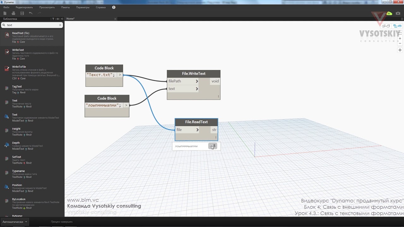Screen dimensions: 404x227
Task: Click the library layout list icon
Action: pyautogui.click(x=57, y=19)
